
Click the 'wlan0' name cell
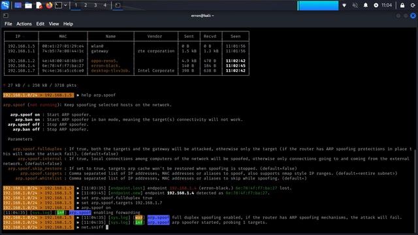tap(97, 46)
